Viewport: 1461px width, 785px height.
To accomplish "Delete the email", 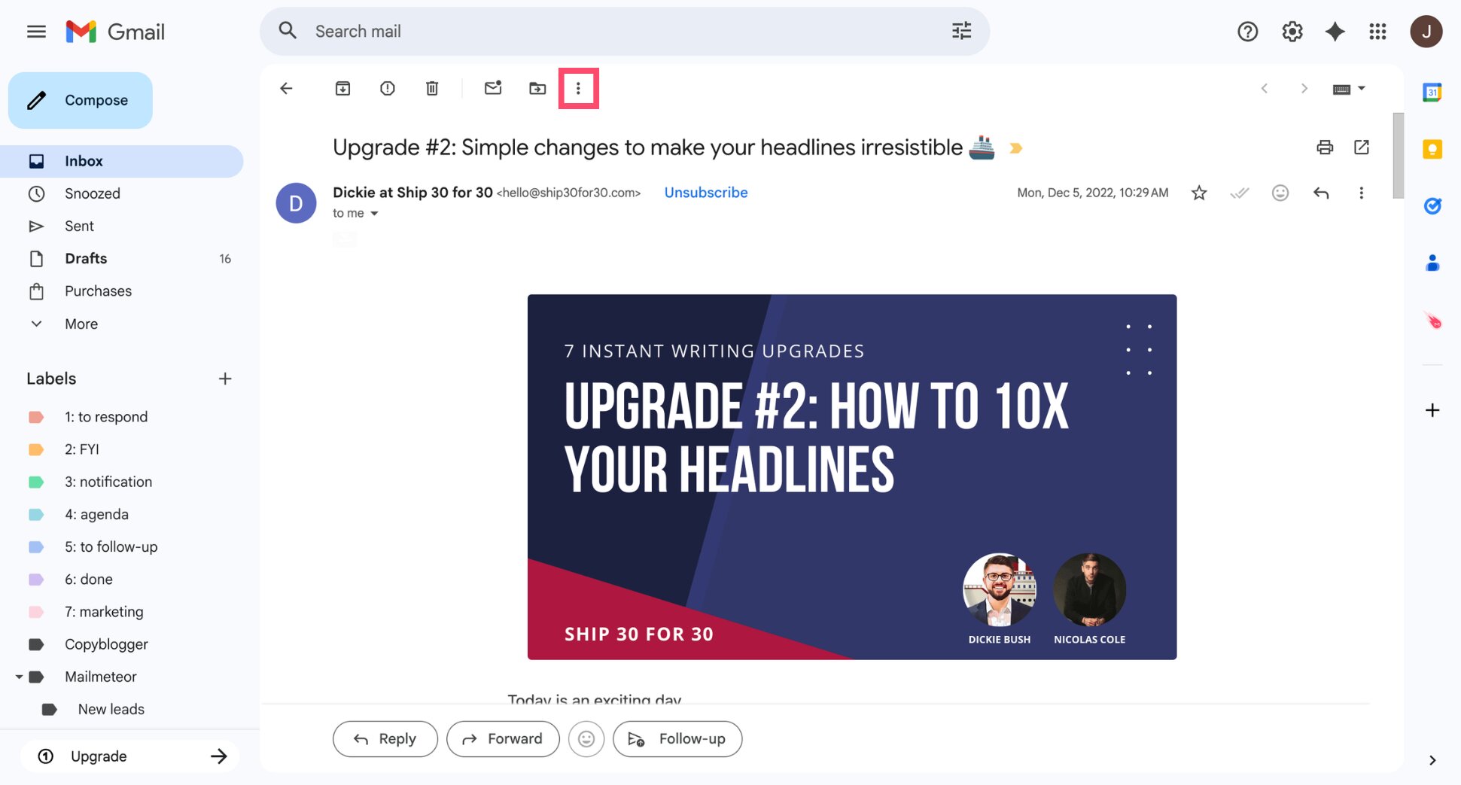I will (x=432, y=88).
